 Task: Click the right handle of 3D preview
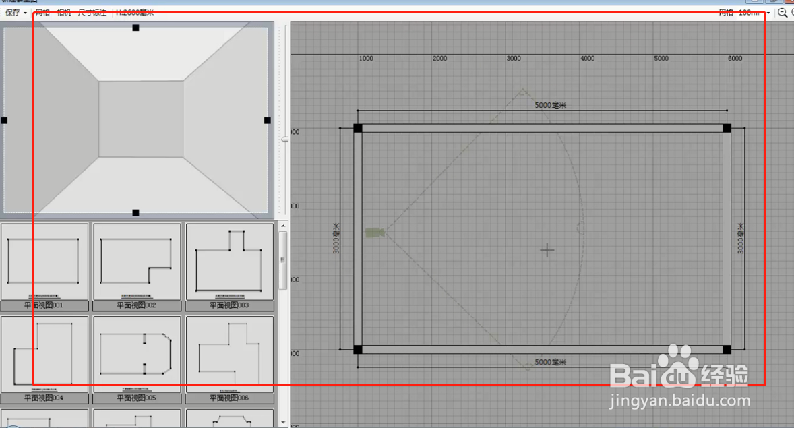(268, 121)
